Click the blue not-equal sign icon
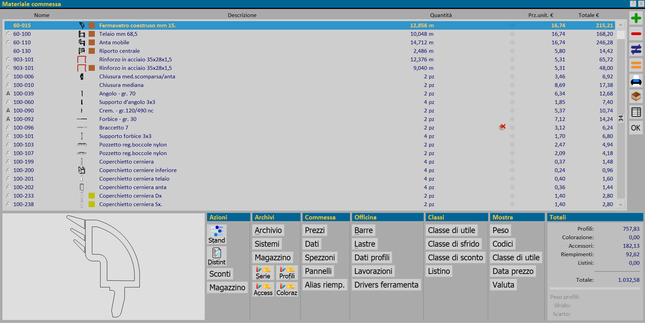Screen dimensions: 645x323 (636, 50)
